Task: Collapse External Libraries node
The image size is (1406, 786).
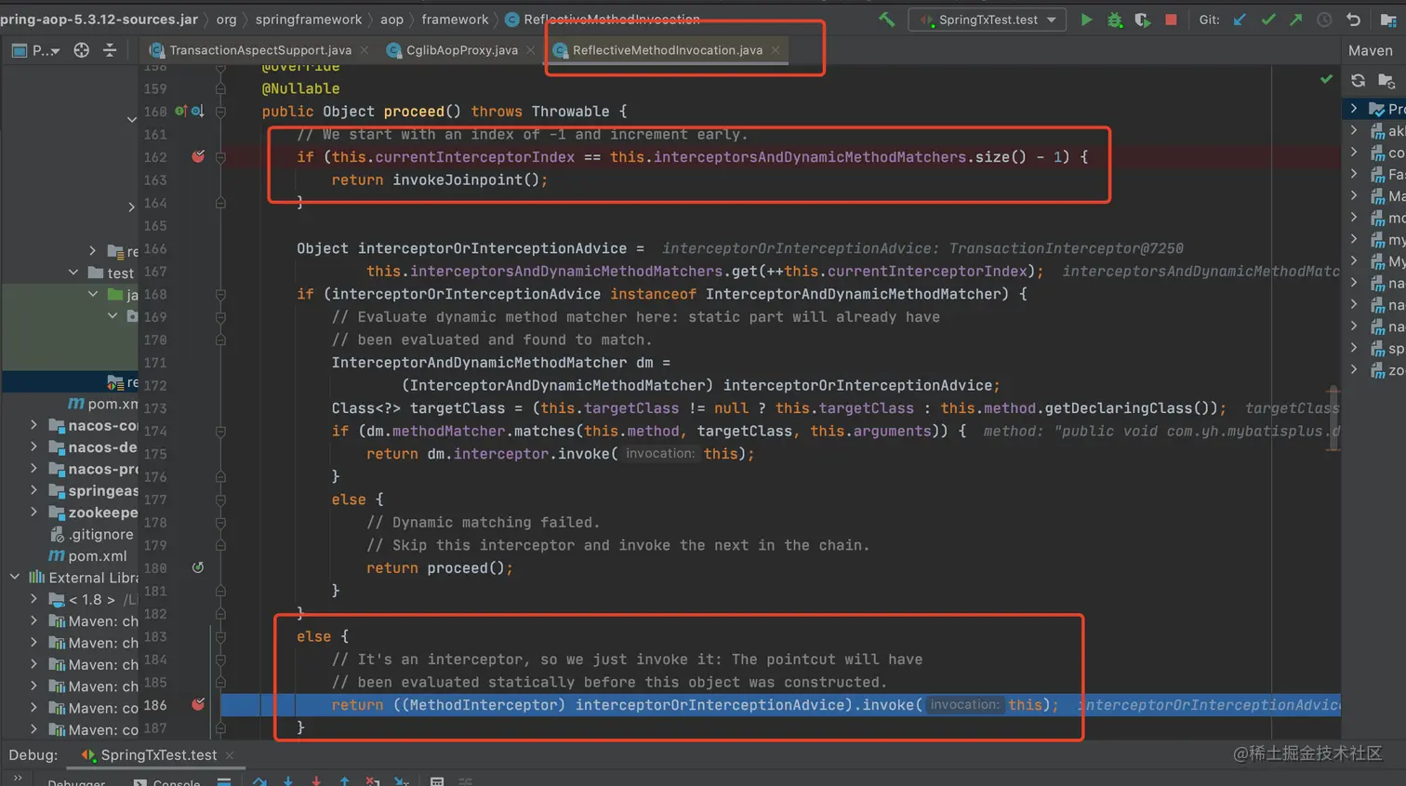Action: point(15,578)
